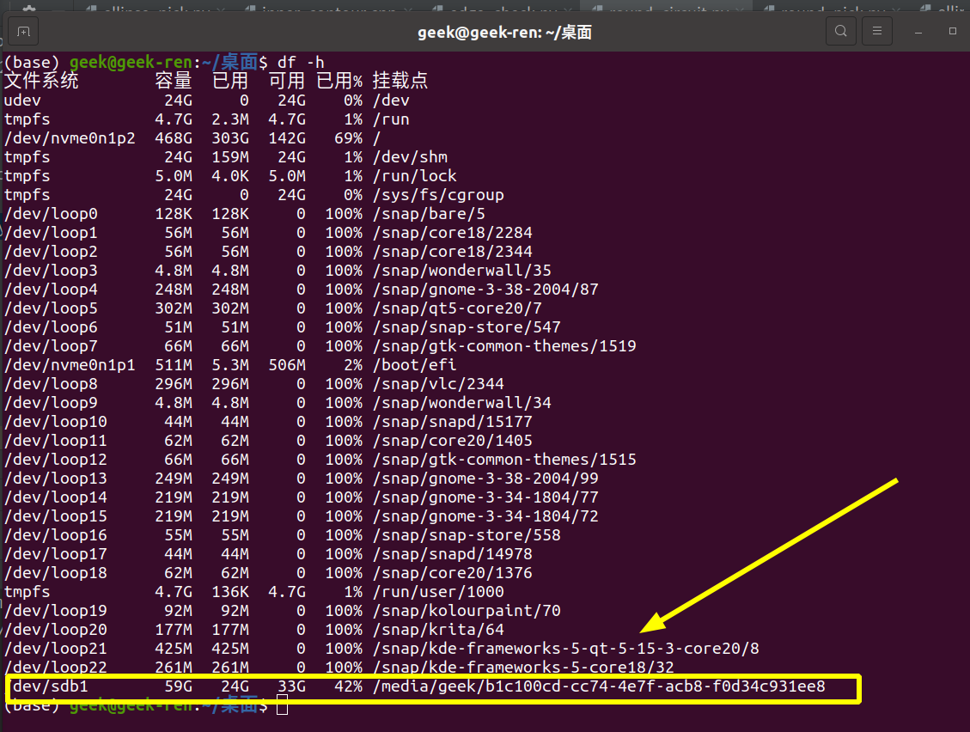Click the 69% usage value

click(349, 138)
